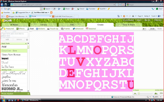Select the Arial font
Screen dimensions: 164x102
click(x=14, y=47)
